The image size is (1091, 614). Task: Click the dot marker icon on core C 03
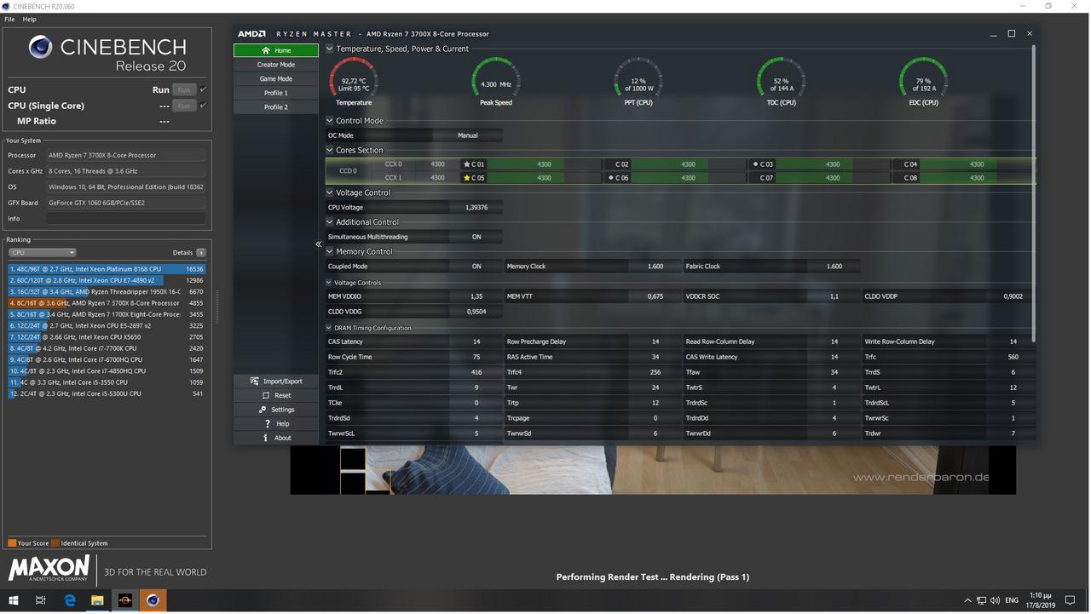(756, 164)
